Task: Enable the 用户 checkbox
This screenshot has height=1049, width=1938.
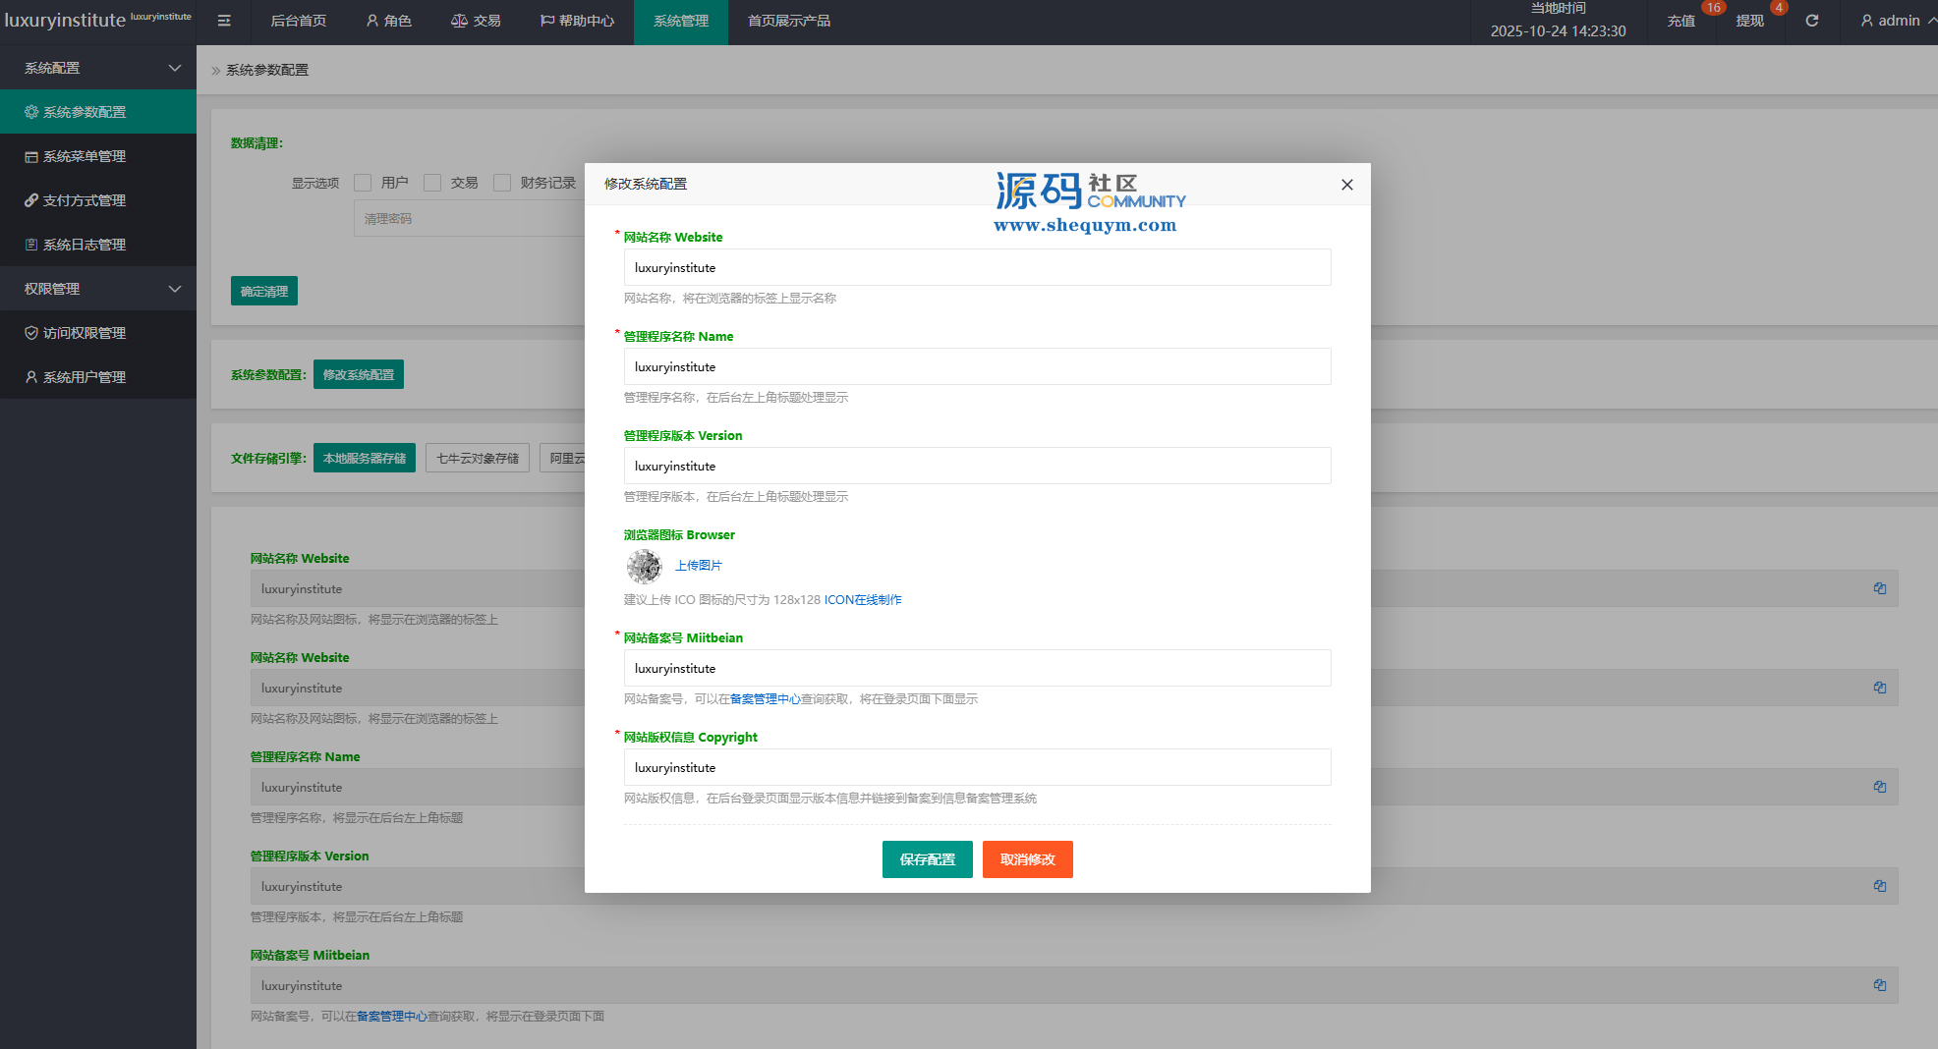Action: (x=363, y=183)
